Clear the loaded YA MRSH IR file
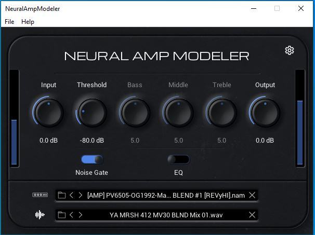This screenshot has height=235, width=315. click(x=252, y=215)
